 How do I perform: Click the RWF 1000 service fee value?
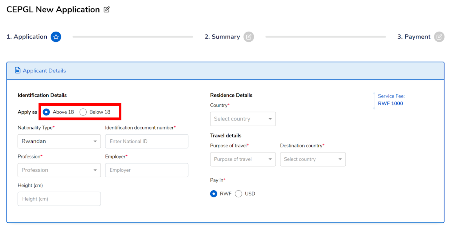[x=390, y=103]
